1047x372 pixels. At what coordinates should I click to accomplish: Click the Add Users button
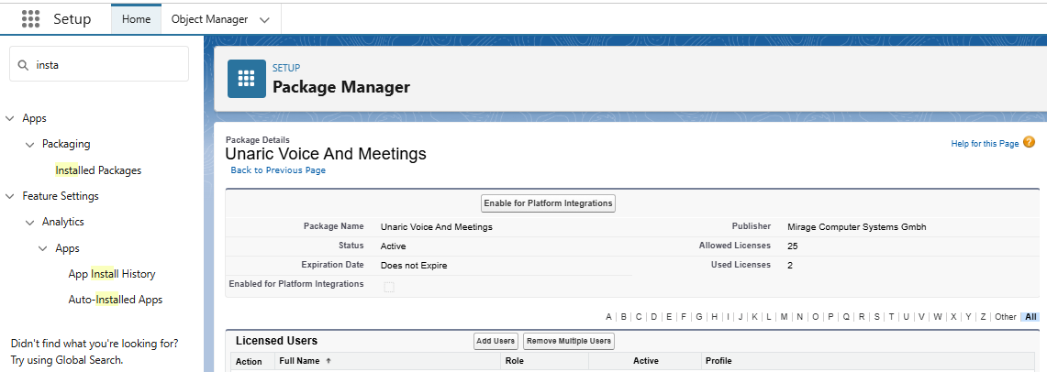pyautogui.click(x=496, y=341)
